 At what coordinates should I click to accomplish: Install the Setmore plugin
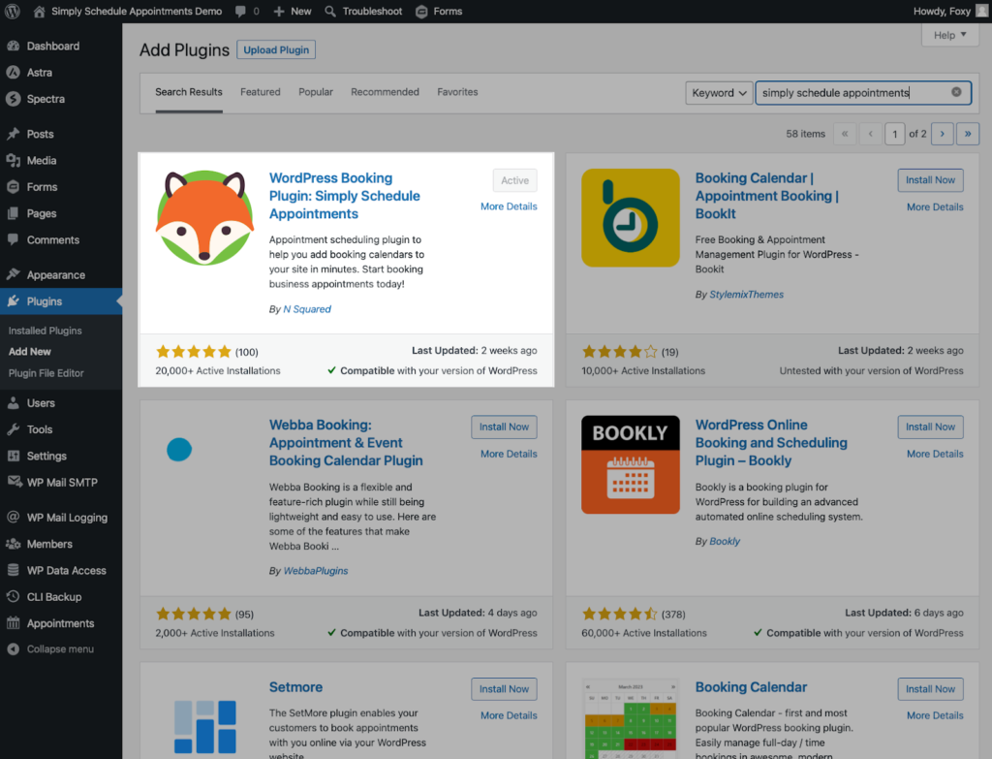click(504, 689)
